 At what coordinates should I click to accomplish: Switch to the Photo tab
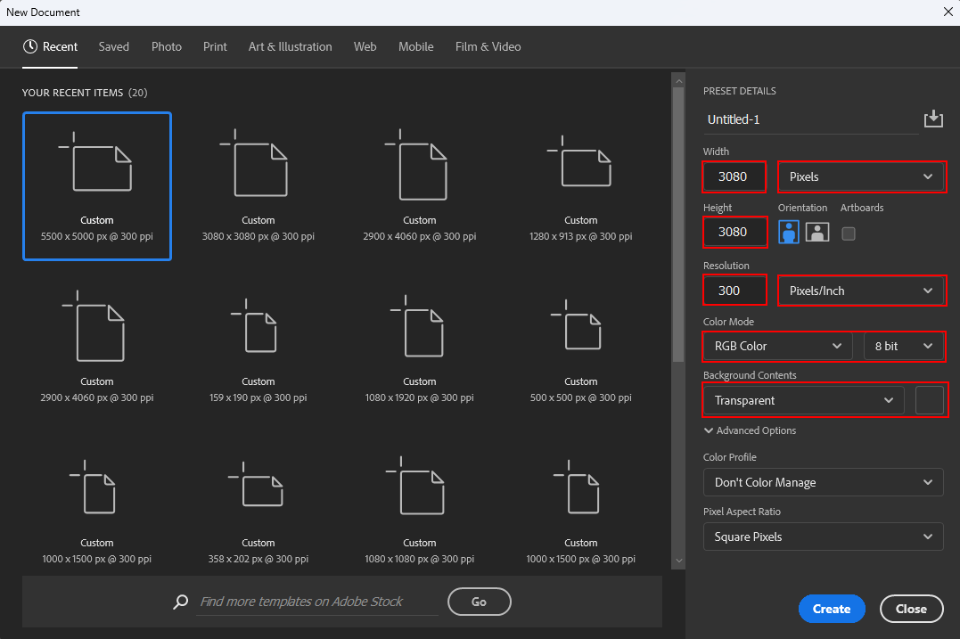[x=167, y=46]
